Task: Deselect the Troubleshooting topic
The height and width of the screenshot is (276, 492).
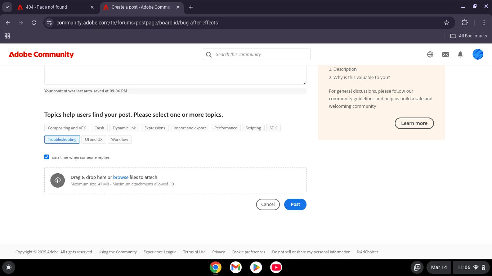Action: [62, 139]
